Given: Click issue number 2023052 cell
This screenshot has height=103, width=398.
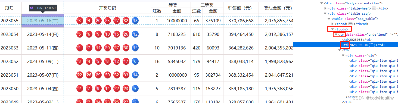Looking at the screenshot, I should [x=10, y=61].
